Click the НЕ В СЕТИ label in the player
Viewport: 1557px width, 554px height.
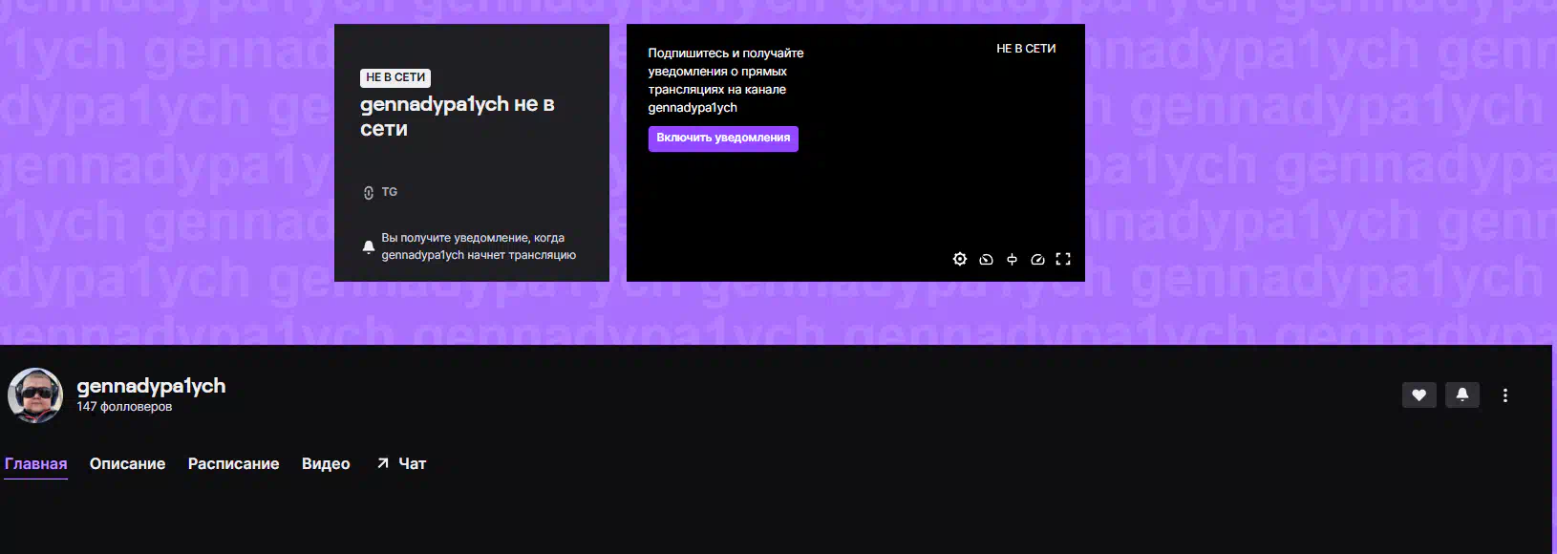pos(1026,49)
